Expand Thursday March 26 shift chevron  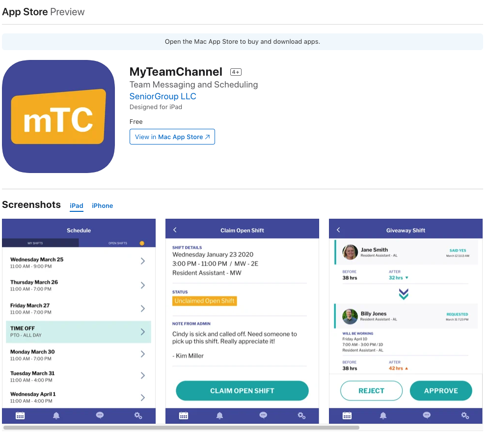click(x=143, y=286)
